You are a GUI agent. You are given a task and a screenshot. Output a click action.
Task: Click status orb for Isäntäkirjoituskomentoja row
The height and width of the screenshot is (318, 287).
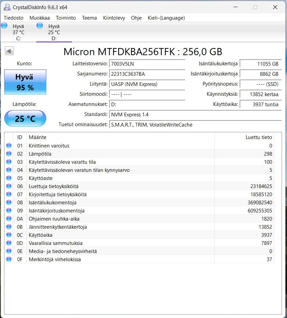click(9, 210)
